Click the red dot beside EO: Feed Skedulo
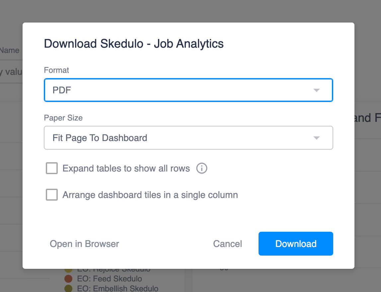The height and width of the screenshot is (292, 381). pyautogui.click(x=67, y=279)
